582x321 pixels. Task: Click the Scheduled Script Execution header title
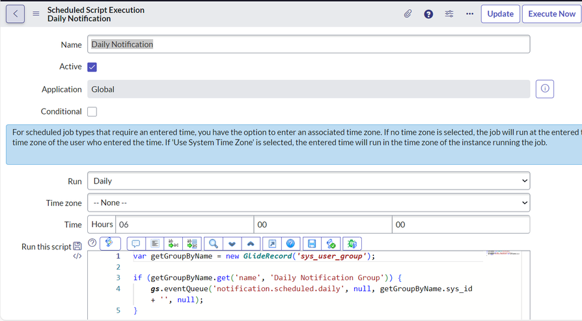(x=96, y=10)
